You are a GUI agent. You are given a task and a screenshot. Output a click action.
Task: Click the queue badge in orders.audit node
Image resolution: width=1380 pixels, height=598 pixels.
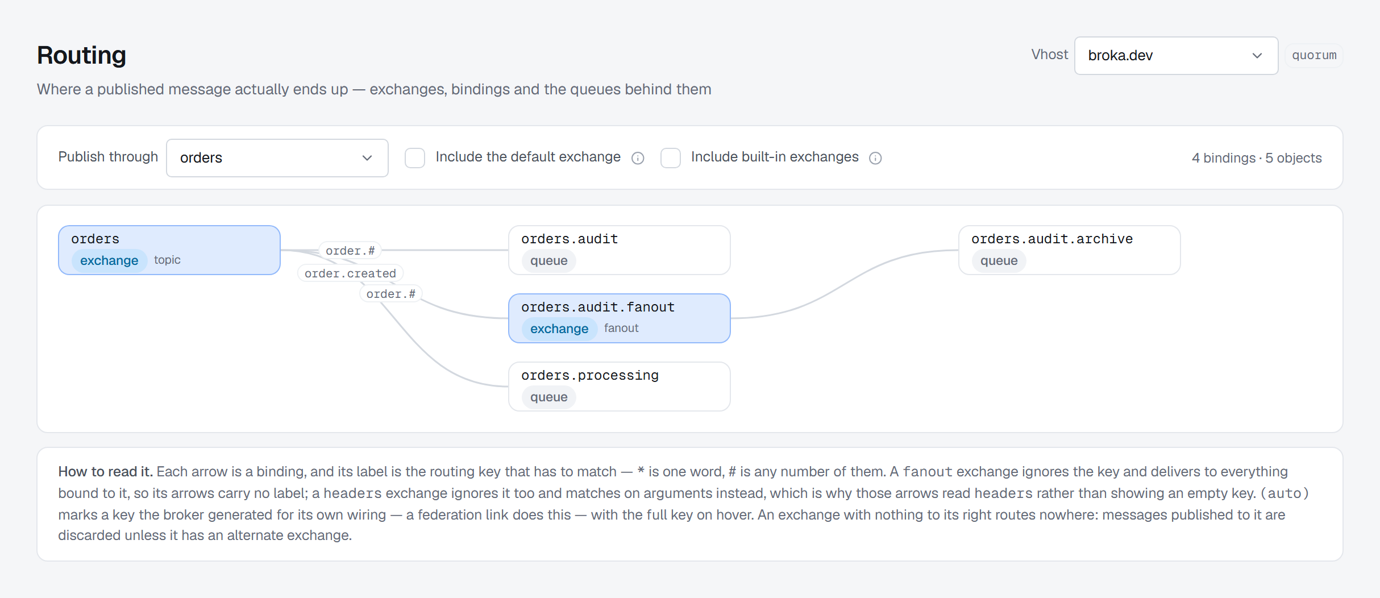549,260
